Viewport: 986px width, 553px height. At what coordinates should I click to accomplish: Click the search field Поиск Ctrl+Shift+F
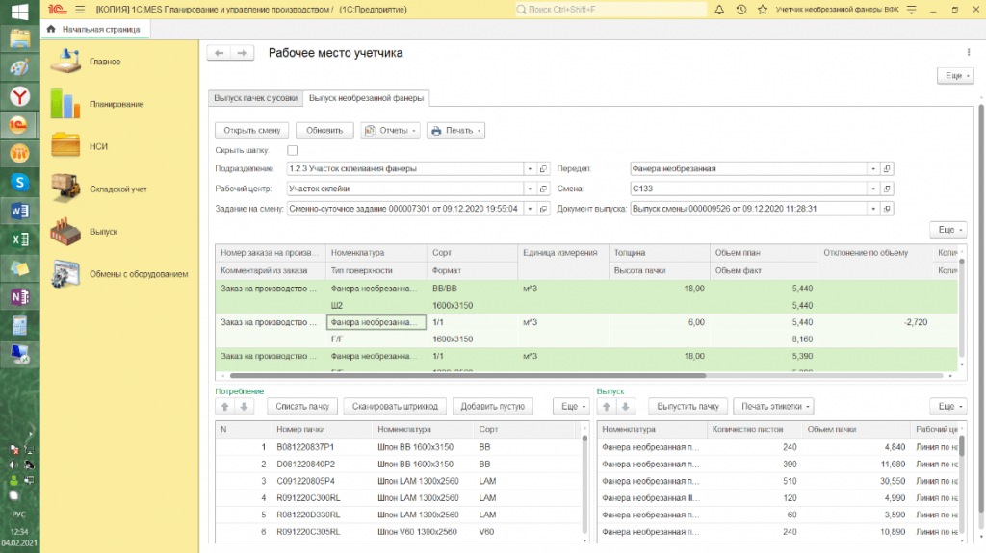tap(610, 10)
